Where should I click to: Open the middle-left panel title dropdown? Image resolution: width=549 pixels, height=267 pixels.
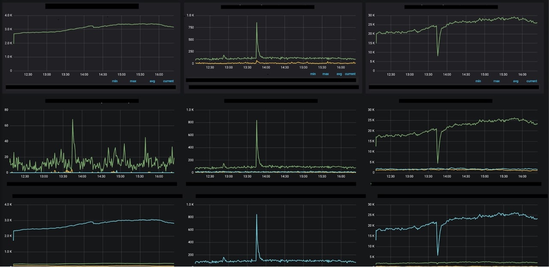tap(91, 101)
